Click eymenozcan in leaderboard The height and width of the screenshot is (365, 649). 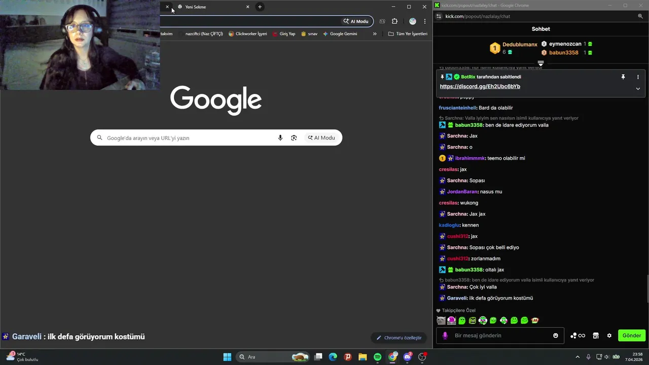coord(565,44)
